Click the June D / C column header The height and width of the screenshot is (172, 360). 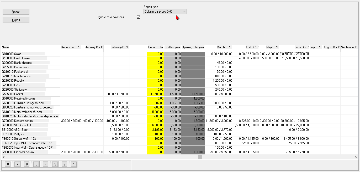pos(295,47)
